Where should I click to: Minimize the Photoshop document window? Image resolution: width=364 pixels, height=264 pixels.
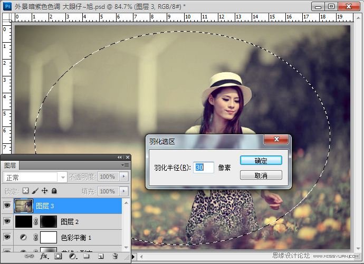[x=318, y=6]
